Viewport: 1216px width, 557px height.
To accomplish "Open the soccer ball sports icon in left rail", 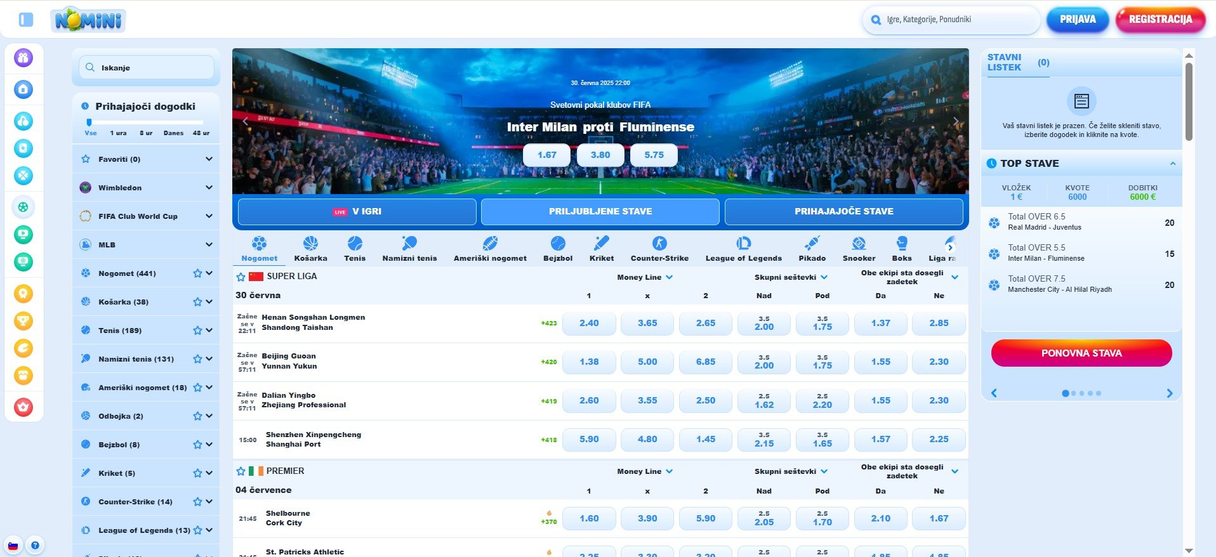I will coord(23,207).
